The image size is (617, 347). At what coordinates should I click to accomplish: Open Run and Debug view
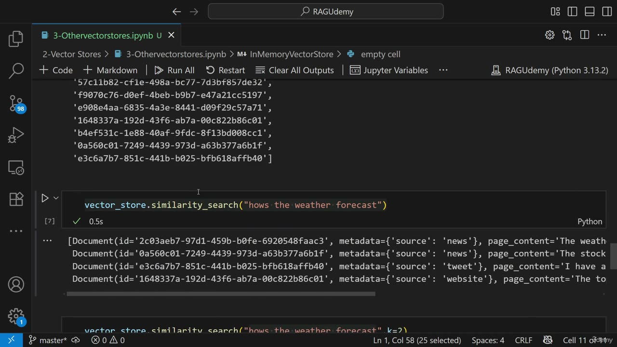(x=16, y=135)
